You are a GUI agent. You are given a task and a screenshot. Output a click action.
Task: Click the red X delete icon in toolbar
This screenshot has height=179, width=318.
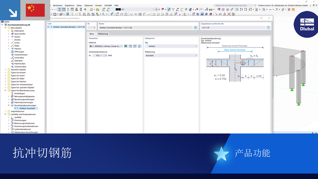(x=229, y=14)
